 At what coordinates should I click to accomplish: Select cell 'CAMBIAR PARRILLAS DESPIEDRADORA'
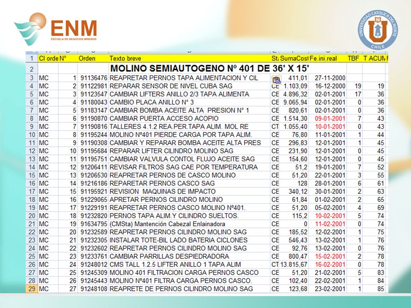(x=190, y=256)
